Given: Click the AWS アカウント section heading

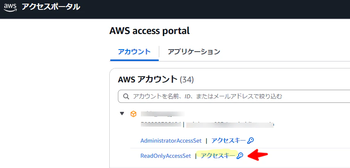Looking at the screenshot, I should point(147,79).
